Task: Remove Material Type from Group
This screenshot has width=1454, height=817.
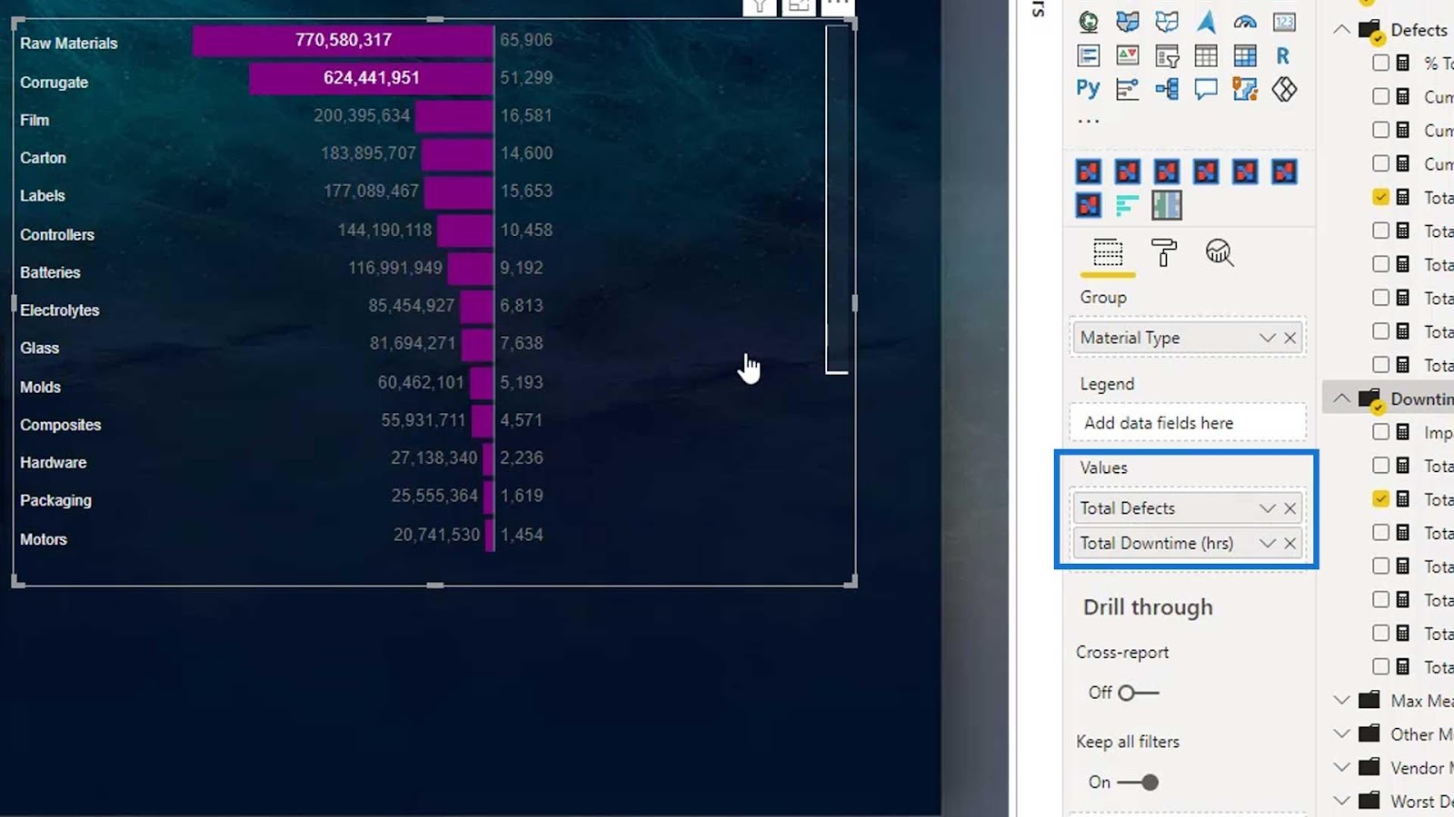Action: click(x=1290, y=338)
